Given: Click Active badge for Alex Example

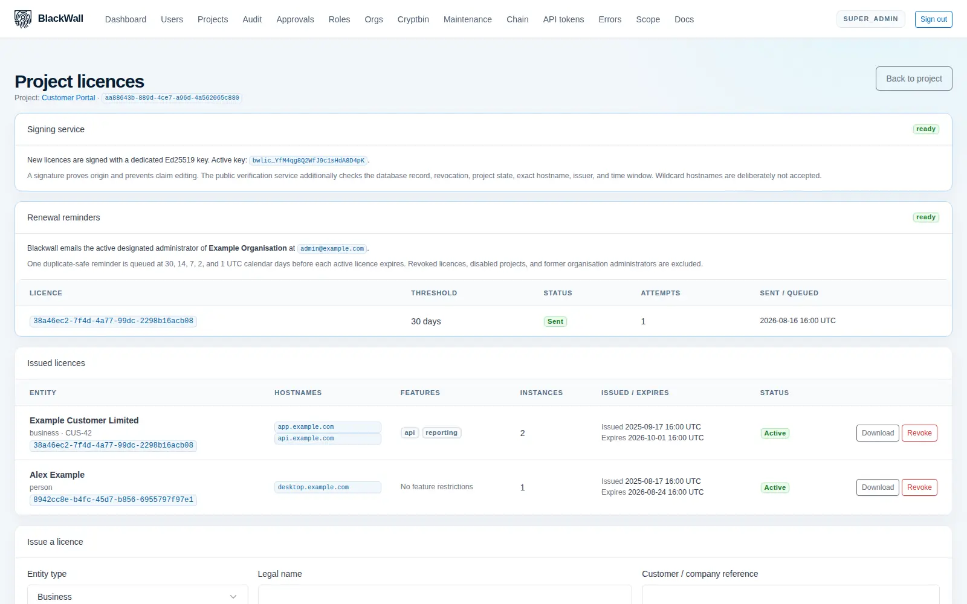Looking at the screenshot, I should coord(775,487).
